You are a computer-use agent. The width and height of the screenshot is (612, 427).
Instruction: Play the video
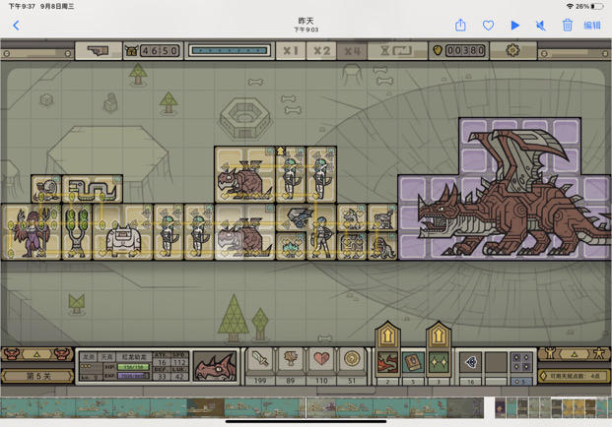(x=515, y=26)
